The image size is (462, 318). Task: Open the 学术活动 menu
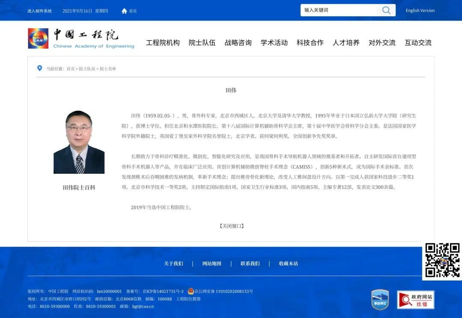pos(274,43)
